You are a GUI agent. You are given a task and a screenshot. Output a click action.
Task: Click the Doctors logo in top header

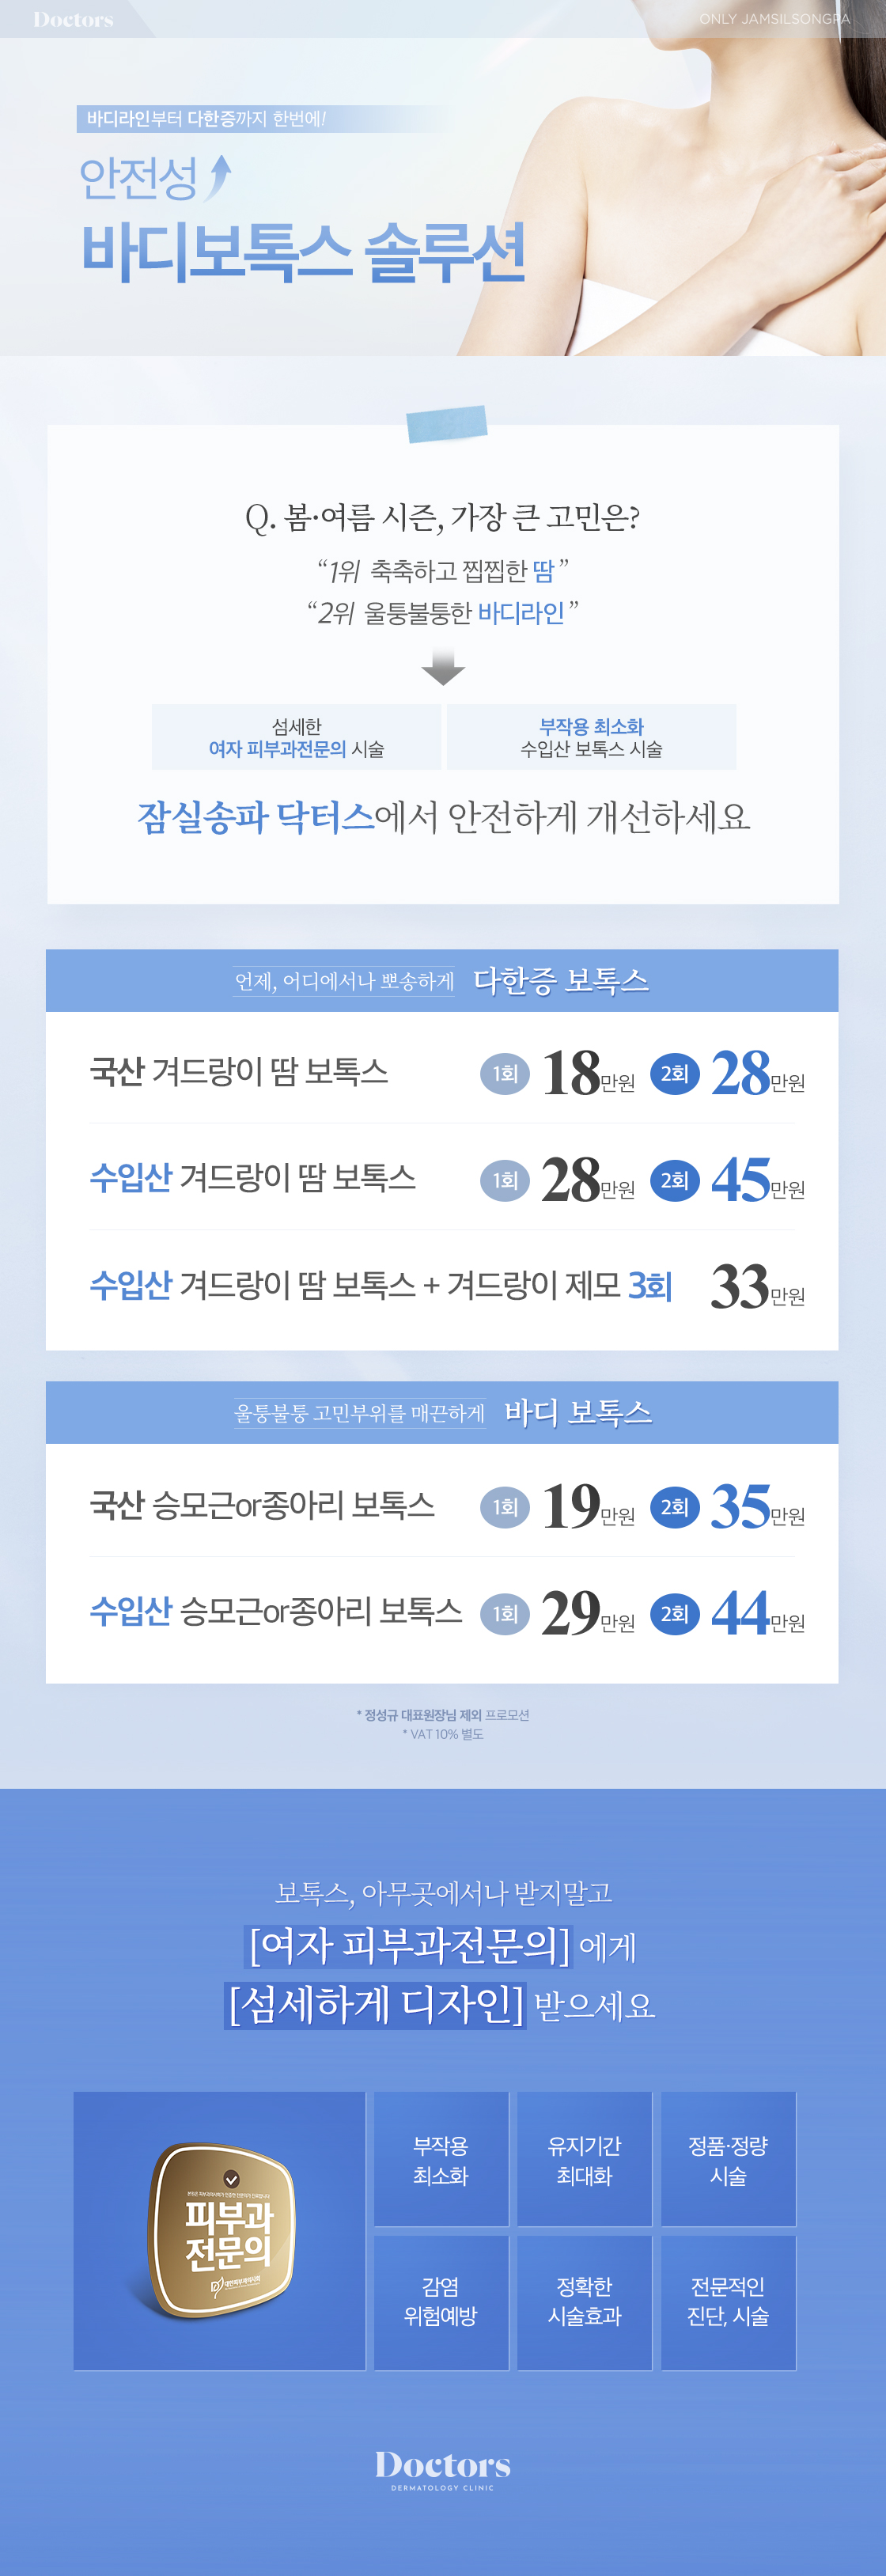click(x=73, y=19)
